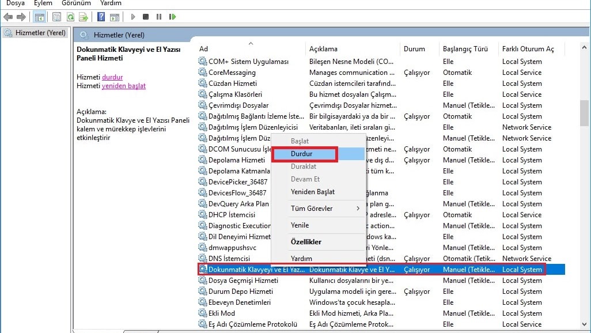The width and height of the screenshot is (591, 333).
Task: Select Dokunmatik Klavyeyi ve El Yazısı row
Action: coord(381,269)
